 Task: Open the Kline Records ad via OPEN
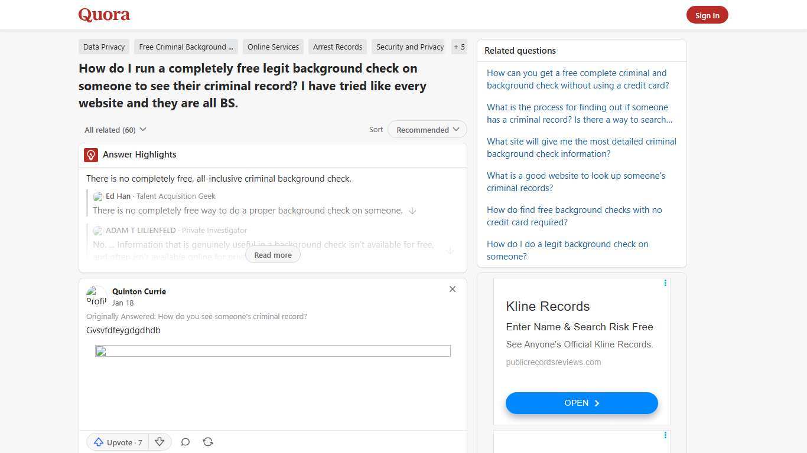[581, 403]
